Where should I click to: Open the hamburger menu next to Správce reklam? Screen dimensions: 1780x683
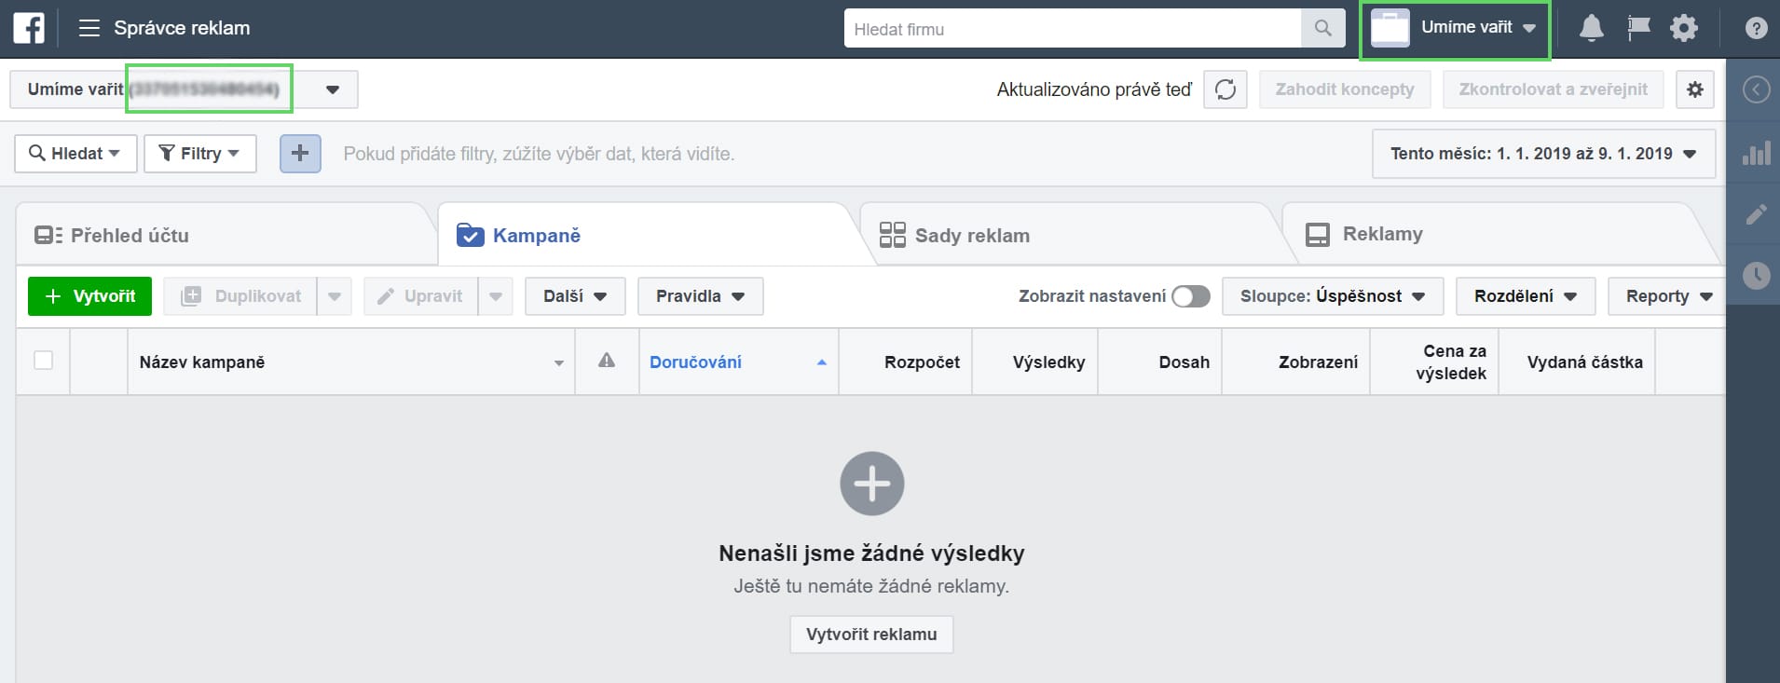(89, 28)
